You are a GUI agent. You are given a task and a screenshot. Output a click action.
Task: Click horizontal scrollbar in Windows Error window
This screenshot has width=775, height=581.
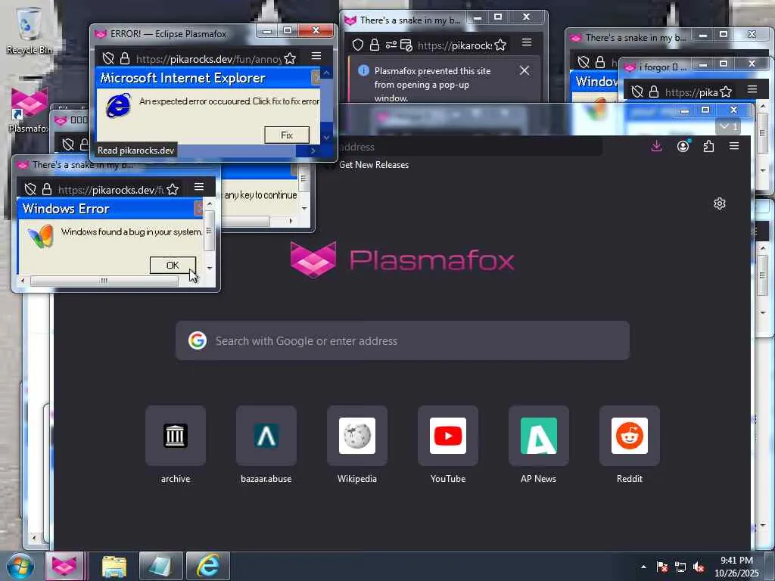(104, 281)
